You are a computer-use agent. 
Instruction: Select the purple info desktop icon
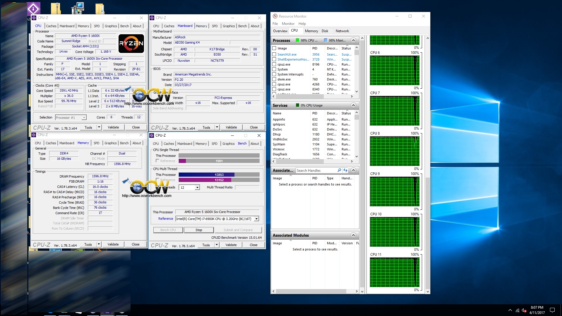coord(34,8)
